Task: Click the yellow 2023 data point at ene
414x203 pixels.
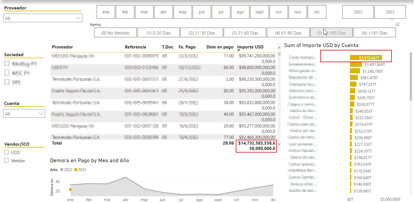Action: pyautogui.click(x=70, y=190)
